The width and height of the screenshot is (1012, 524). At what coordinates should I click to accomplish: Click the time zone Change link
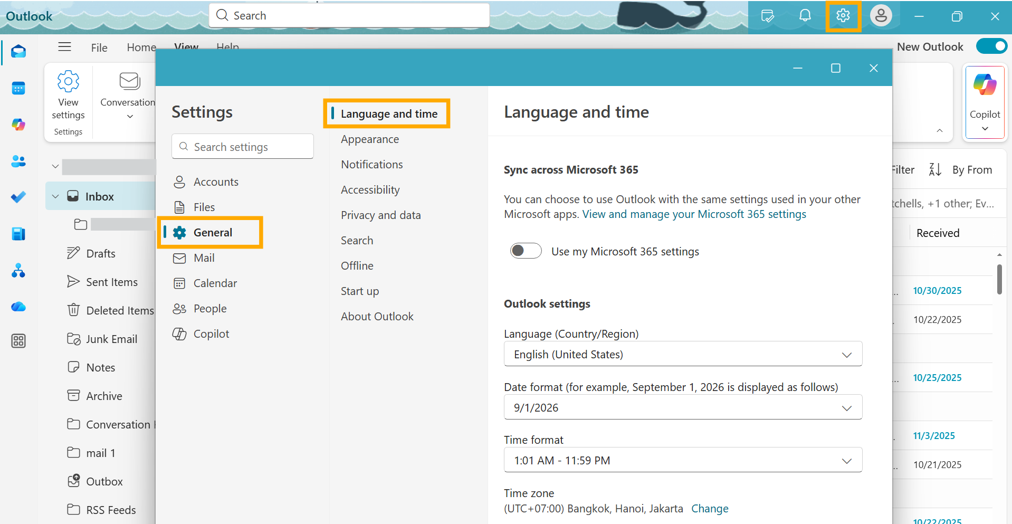click(x=710, y=509)
